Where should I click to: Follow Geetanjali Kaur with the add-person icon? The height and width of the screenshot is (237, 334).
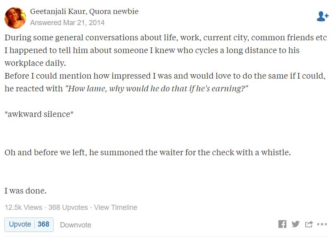point(322,16)
